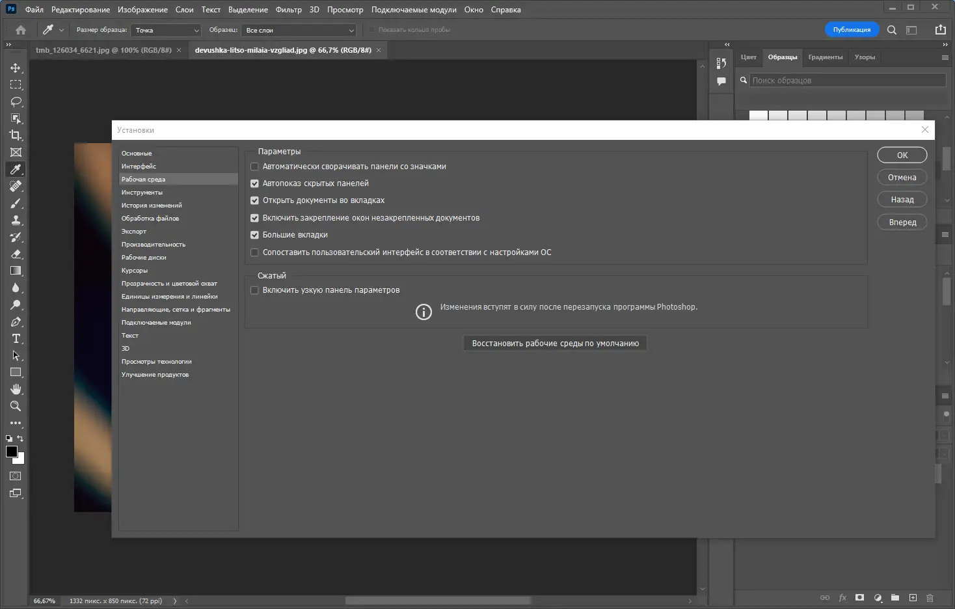The height and width of the screenshot is (609, 955).
Task: Enable the narrow options bar checkbox
Action: click(x=254, y=290)
